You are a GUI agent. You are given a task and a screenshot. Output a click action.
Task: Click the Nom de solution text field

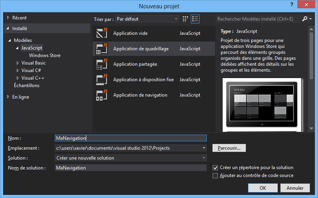[x=131, y=168]
